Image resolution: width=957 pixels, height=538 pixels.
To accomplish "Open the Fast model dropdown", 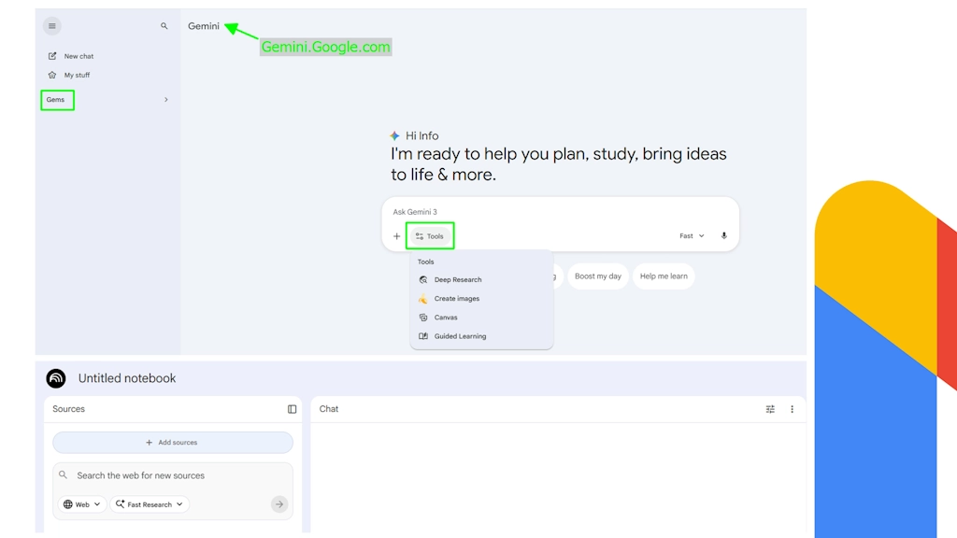I will (x=691, y=235).
